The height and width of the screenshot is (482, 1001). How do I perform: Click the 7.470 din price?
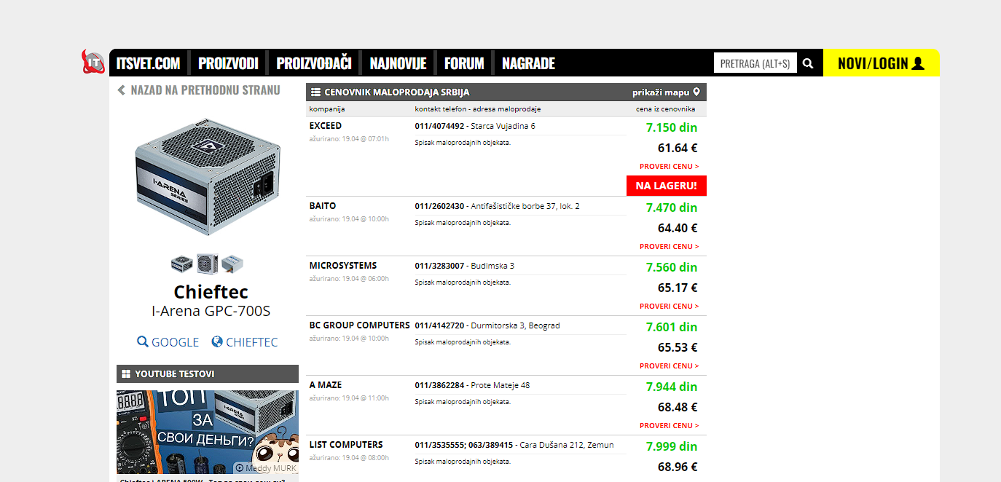tap(672, 208)
